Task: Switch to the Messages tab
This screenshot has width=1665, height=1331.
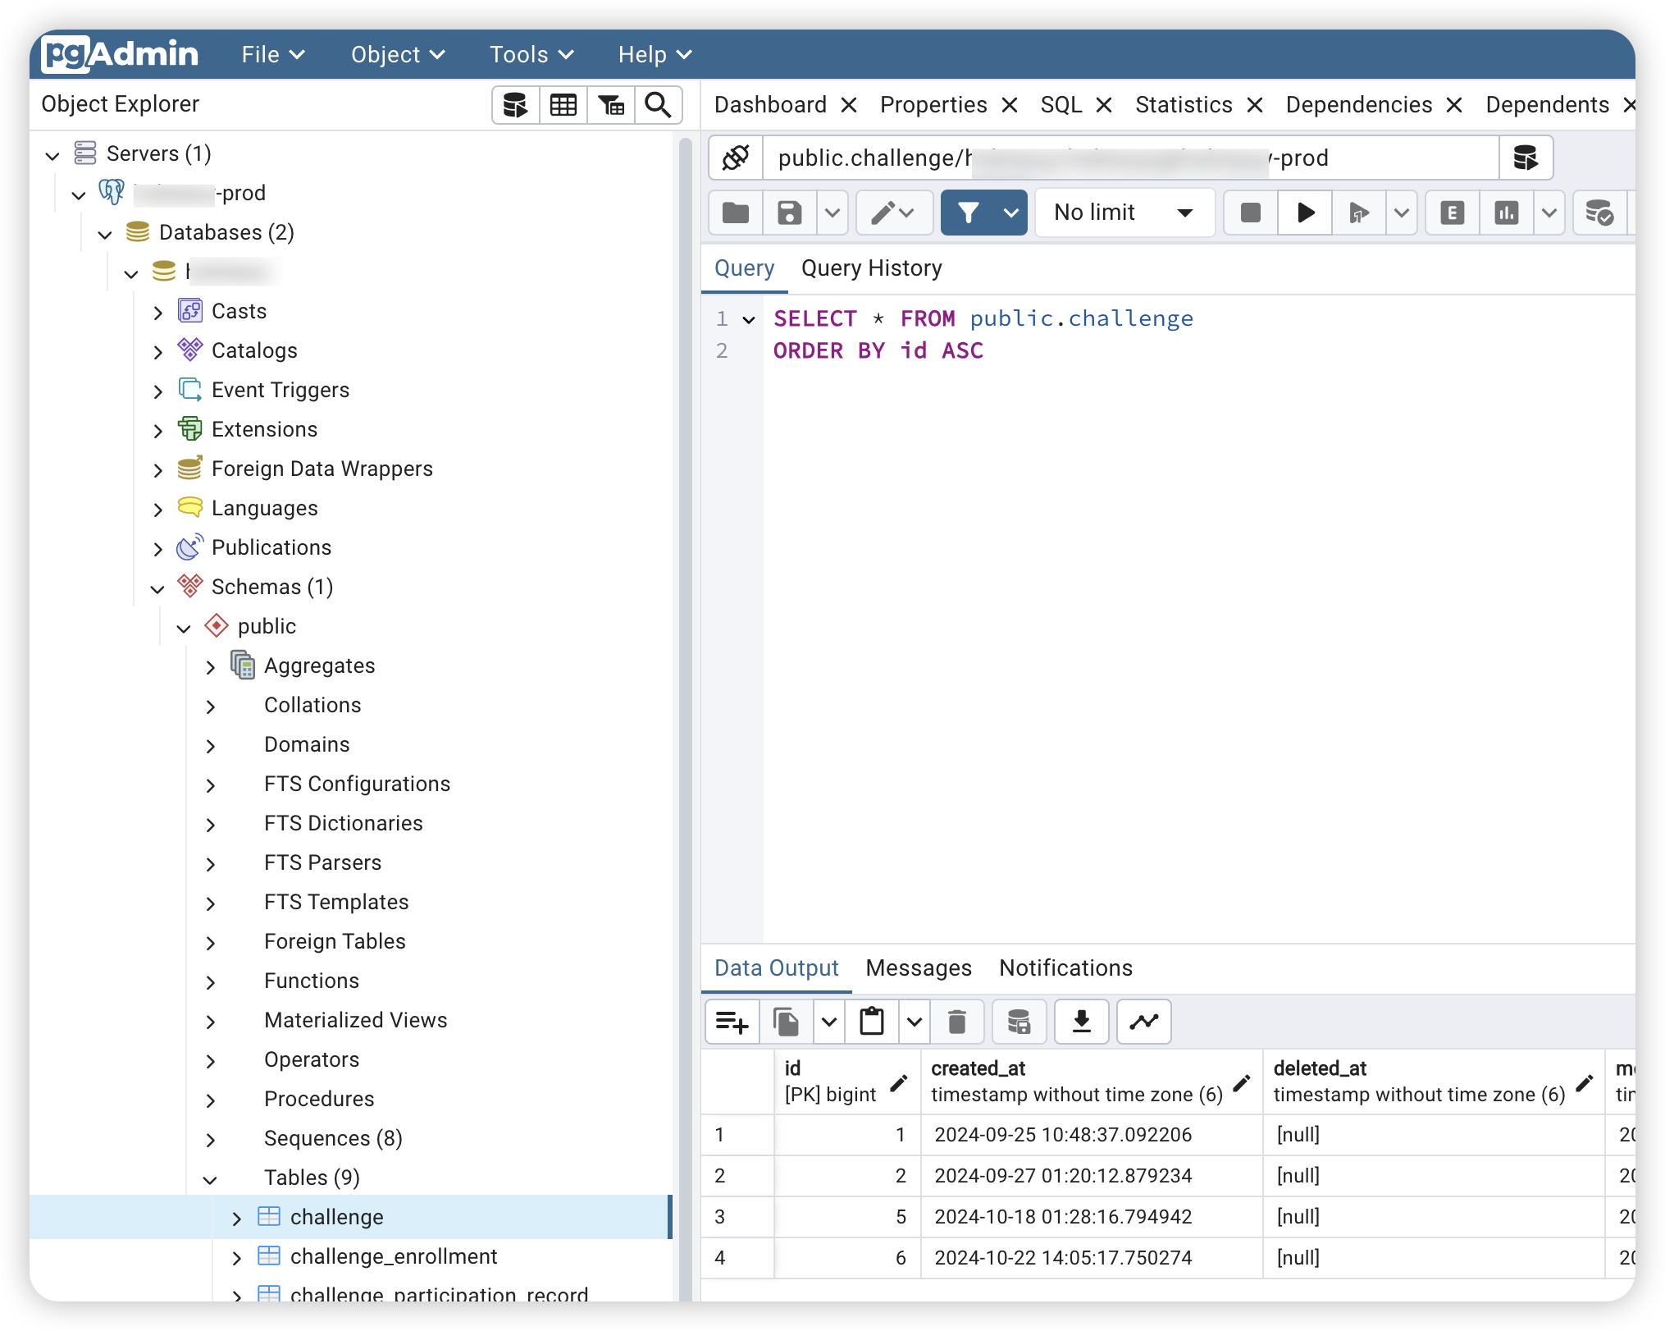Action: click(918, 968)
